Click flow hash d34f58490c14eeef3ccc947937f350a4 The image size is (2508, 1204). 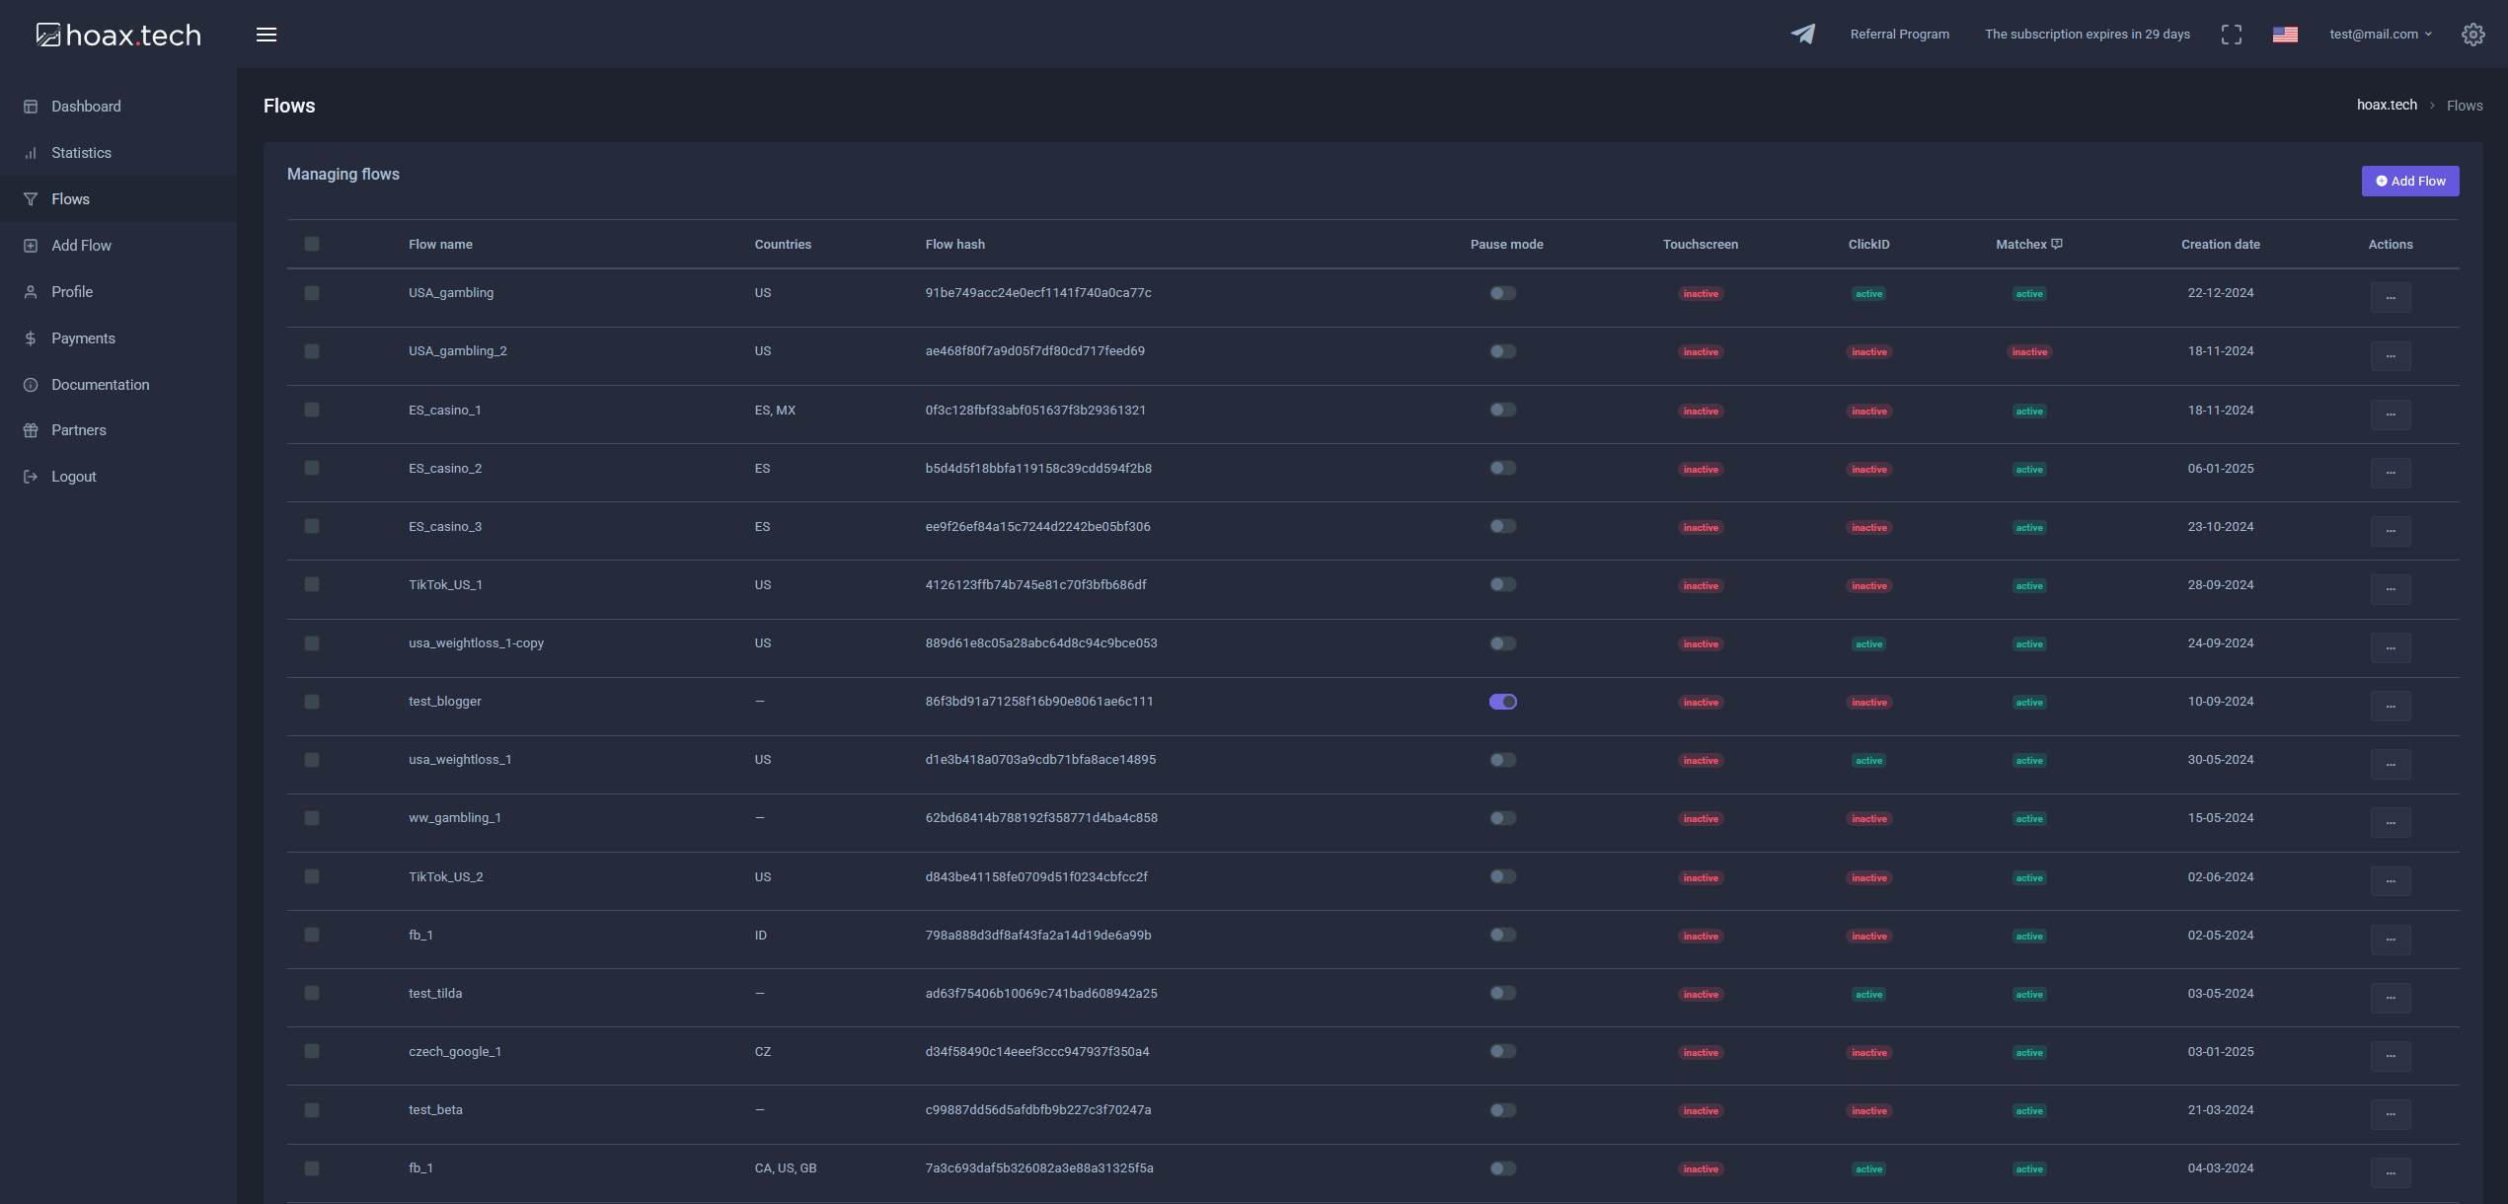1037,1052
